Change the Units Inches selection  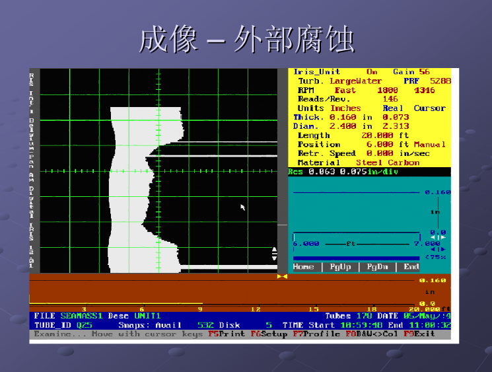click(345, 108)
